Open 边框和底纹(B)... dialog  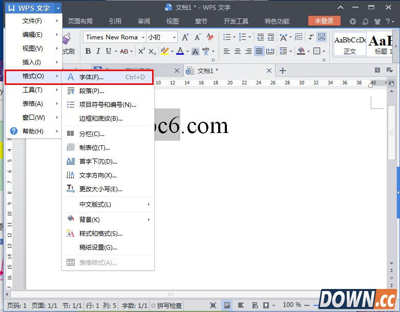[x=108, y=119]
